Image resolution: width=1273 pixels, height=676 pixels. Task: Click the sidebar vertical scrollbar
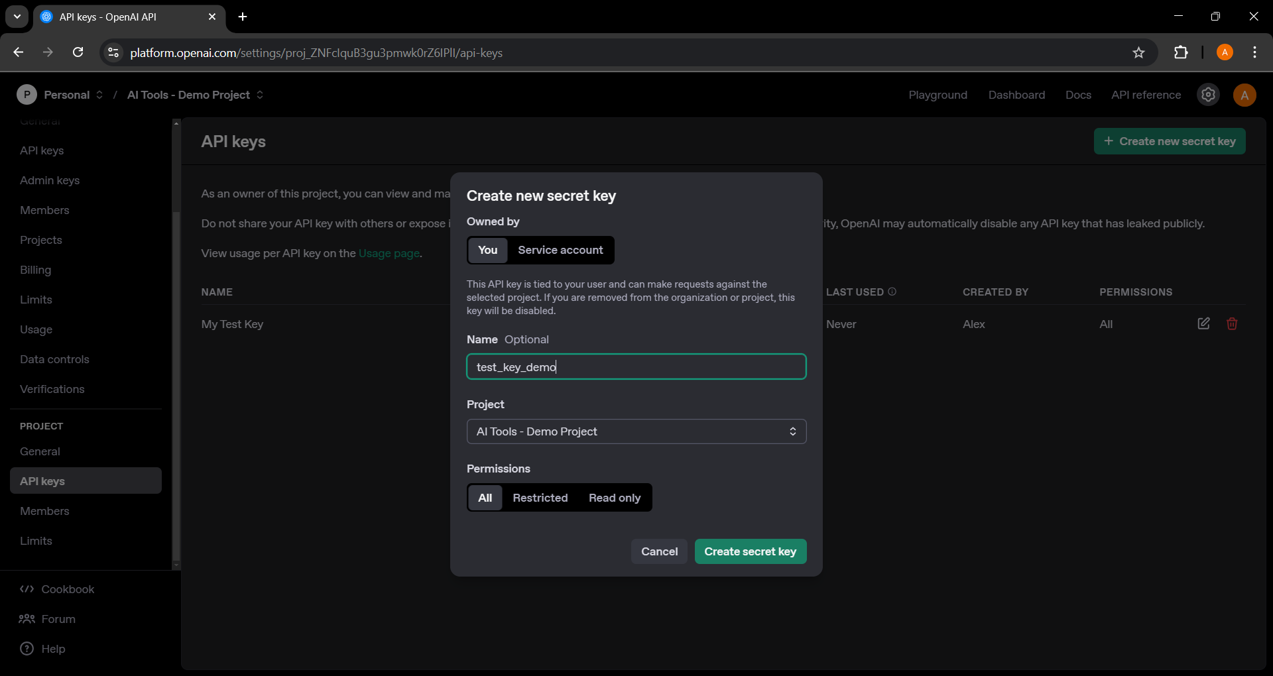(176, 384)
